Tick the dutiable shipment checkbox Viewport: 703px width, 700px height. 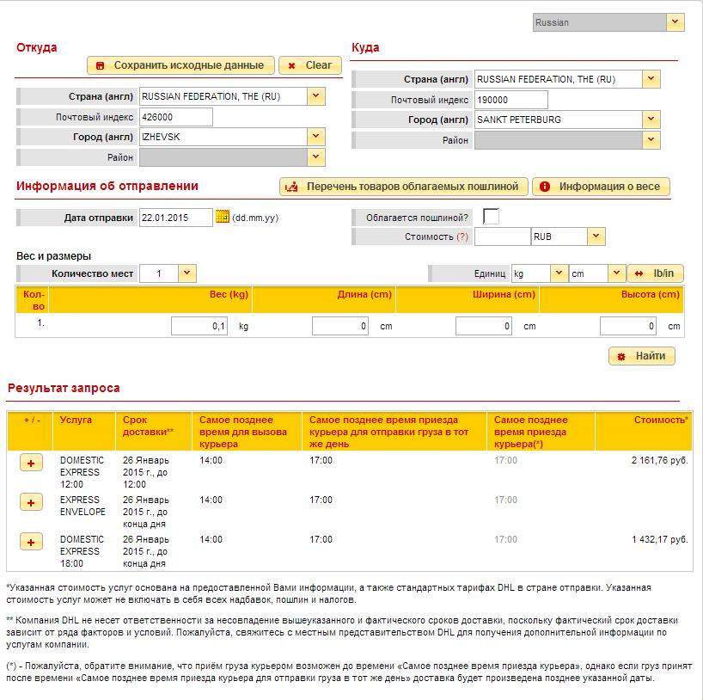(491, 217)
